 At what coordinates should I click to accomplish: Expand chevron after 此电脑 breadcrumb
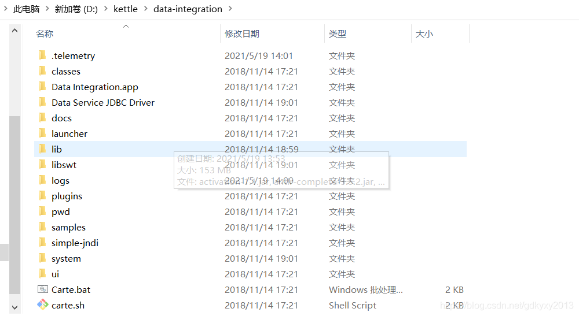click(x=47, y=9)
